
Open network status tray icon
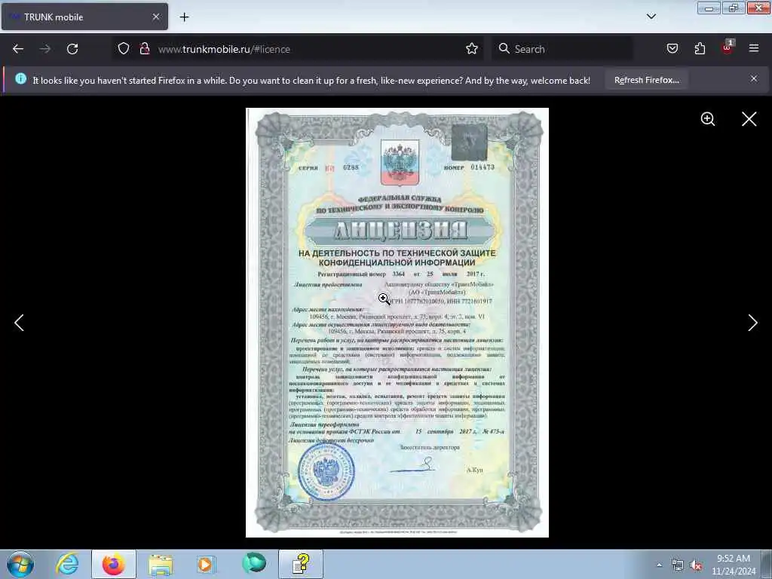tap(678, 565)
